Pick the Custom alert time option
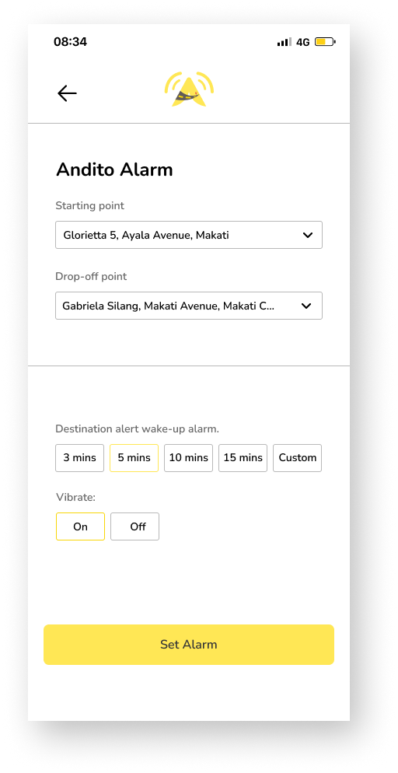This screenshot has height=773, width=398. 298,458
